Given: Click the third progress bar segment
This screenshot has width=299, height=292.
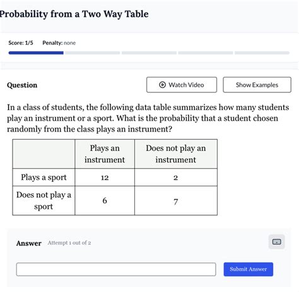Looking at the screenshot, I should click(x=149, y=53).
